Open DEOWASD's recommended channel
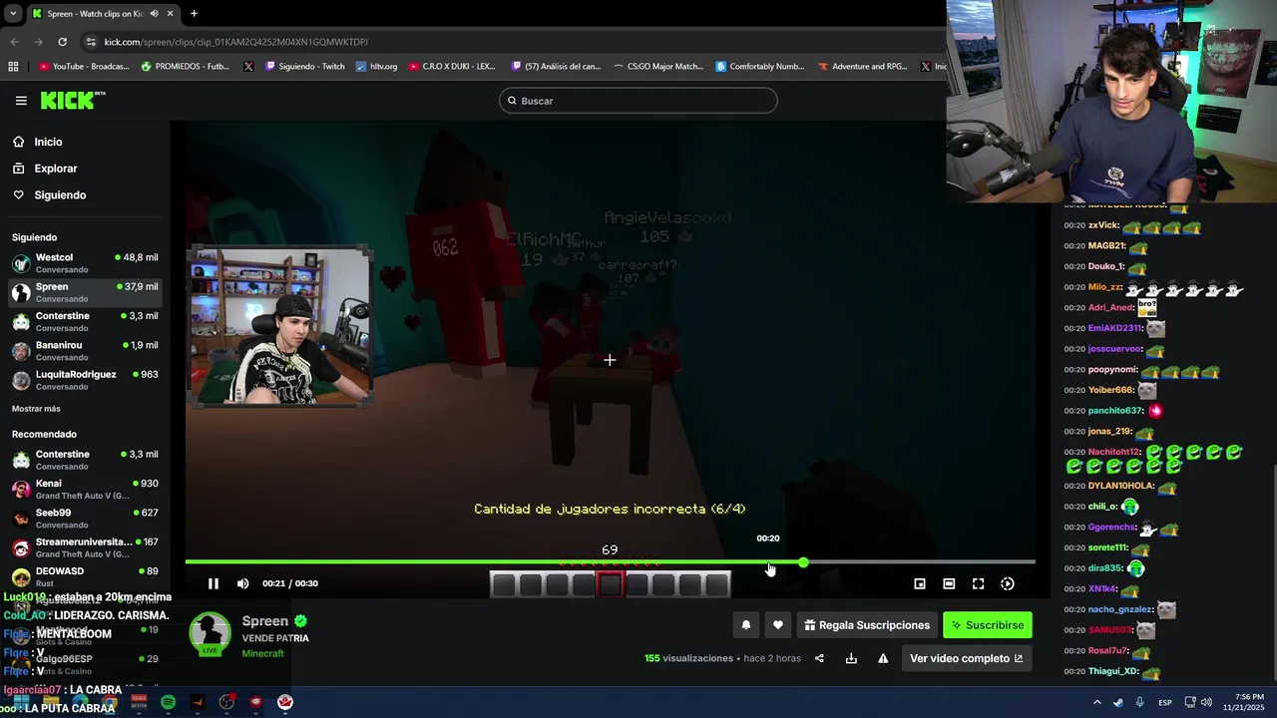This screenshot has width=1277, height=718. (86, 577)
